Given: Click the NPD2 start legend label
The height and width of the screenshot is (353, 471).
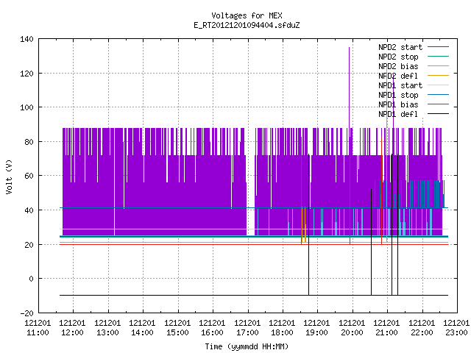Looking at the screenshot, I should [x=400, y=47].
